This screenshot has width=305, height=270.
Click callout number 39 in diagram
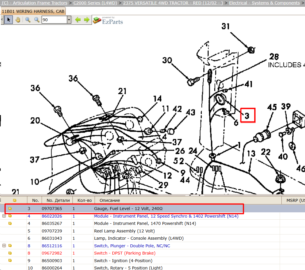click(x=286, y=107)
